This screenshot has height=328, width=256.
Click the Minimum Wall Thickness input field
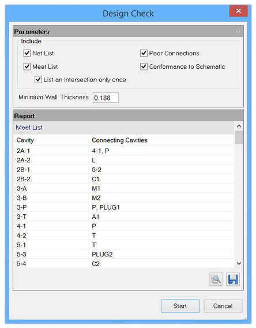106,98
